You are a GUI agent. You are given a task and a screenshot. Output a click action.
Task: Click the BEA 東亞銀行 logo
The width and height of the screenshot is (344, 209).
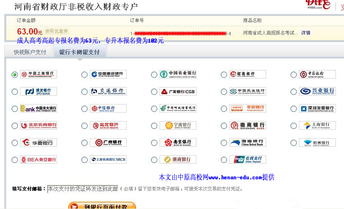38,159
